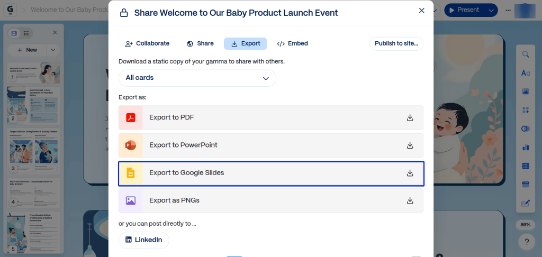
Task: Select slide 3 thumbnail in the sidebar
Action: (x=34, y=151)
